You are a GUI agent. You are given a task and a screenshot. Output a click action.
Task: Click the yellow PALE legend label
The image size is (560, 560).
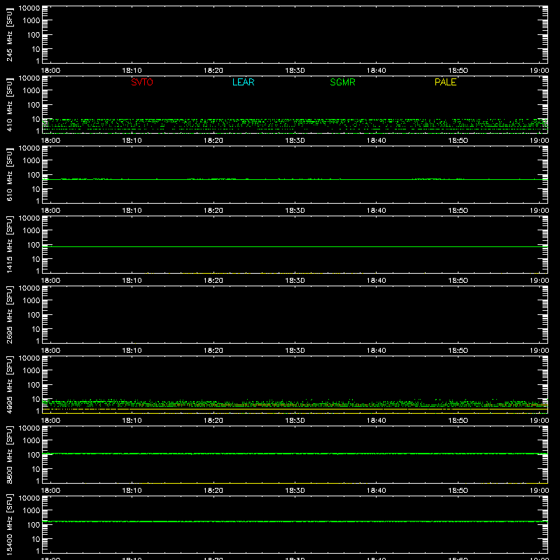445,82
